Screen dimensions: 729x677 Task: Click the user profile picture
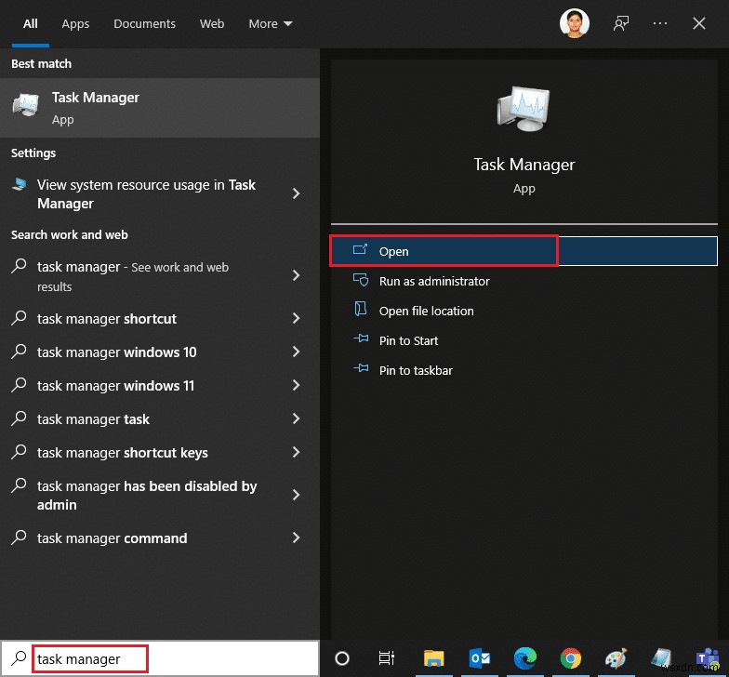pos(575,23)
